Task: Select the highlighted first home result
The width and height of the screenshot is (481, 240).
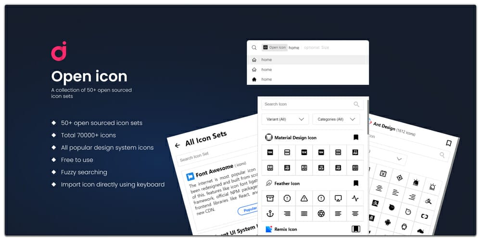Action: 308,60
